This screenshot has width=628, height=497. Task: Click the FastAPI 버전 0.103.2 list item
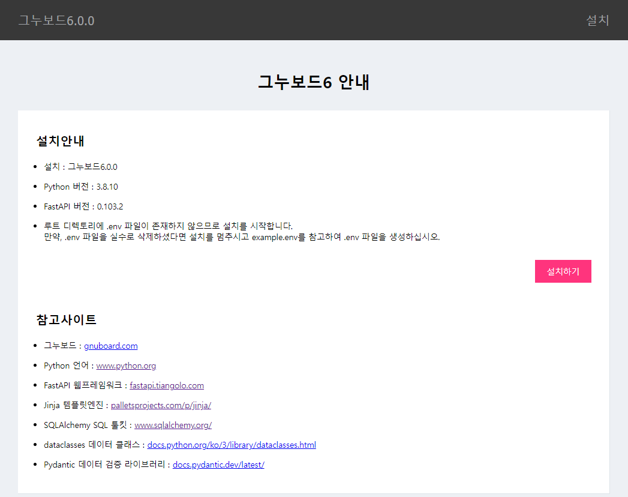click(83, 206)
